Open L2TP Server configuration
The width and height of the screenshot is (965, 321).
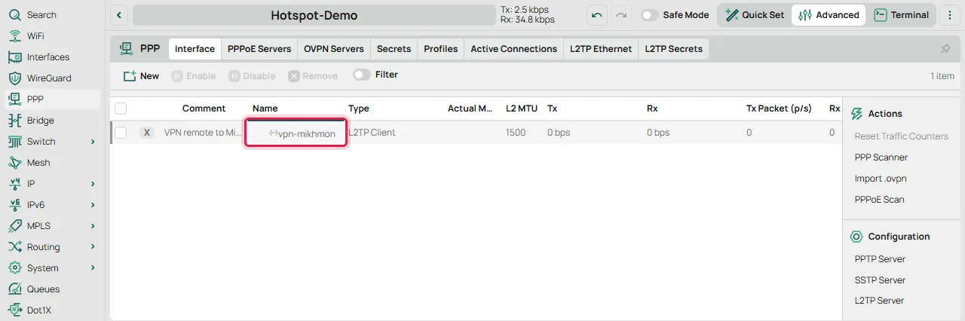[879, 301]
